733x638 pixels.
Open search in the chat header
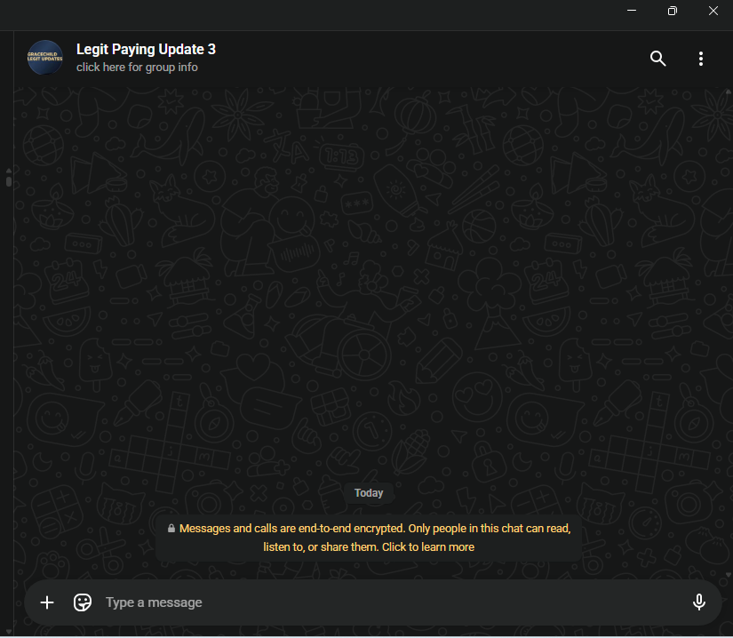tap(657, 59)
